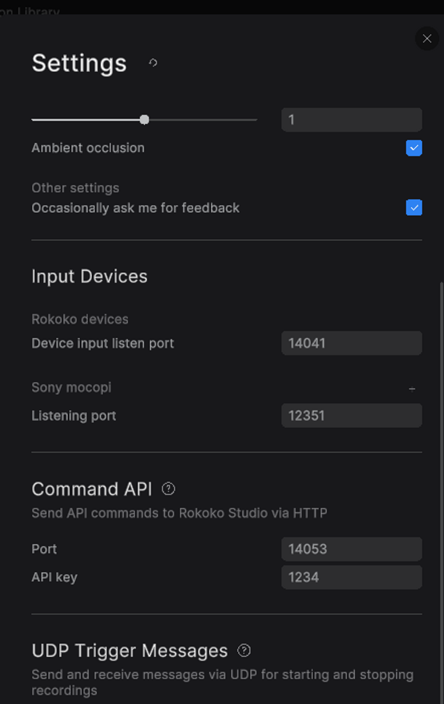Click the Command API section heading
444x704 pixels.
coord(92,489)
